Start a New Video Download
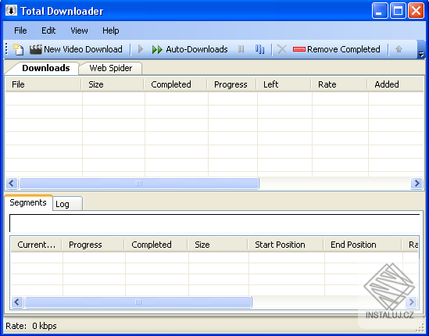The height and width of the screenshot is (336, 429). tap(76, 49)
